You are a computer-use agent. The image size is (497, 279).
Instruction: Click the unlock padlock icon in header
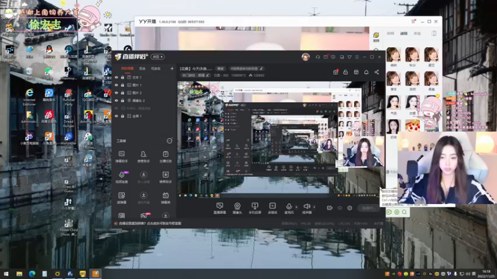tap(345, 72)
